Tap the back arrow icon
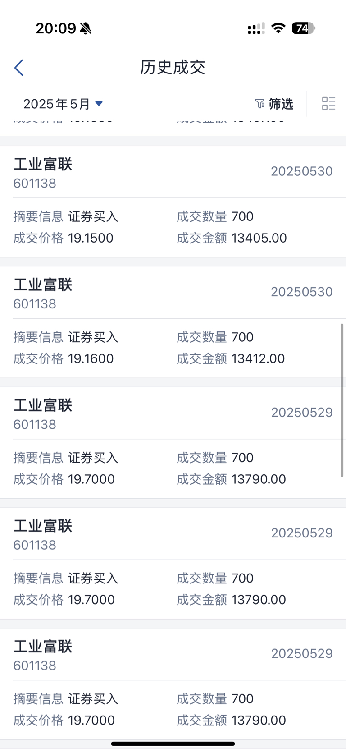The width and height of the screenshot is (346, 753). [19, 68]
